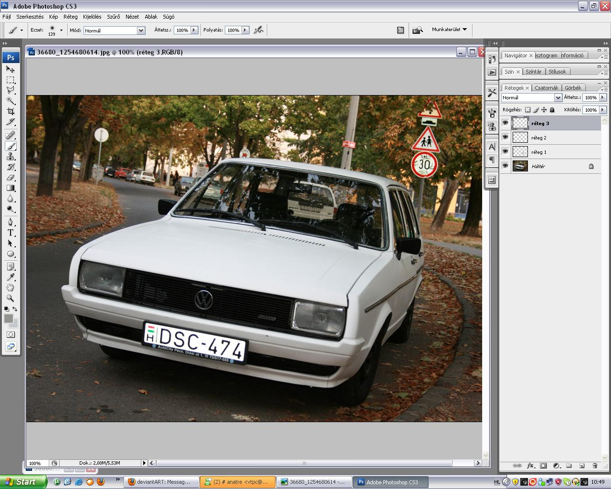The height and width of the screenshot is (489, 611).
Task: Select the Rectangular Marquee tool
Action: point(11,80)
